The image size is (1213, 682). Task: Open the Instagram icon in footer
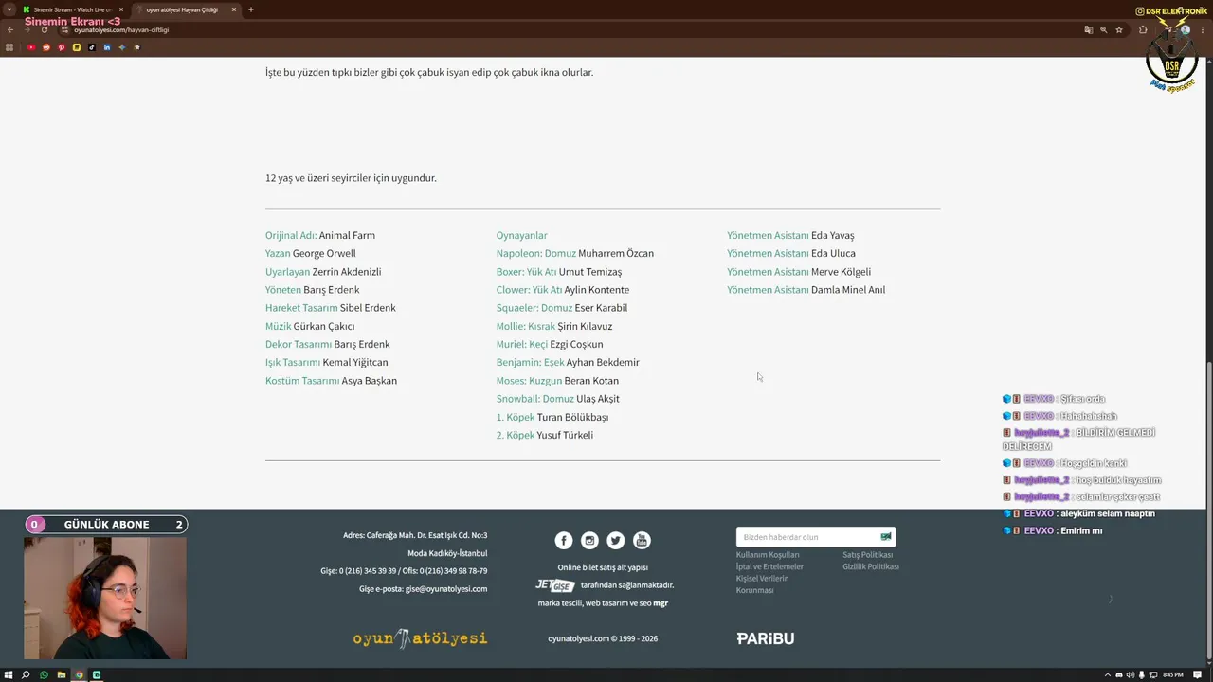coord(589,540)
